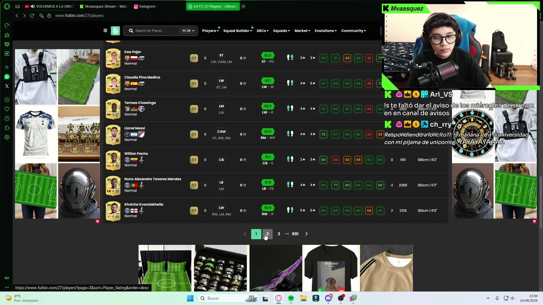Viewport: 543px width, 305px height.
Task: Open a new browser tab
Action: tap(243, 6)
